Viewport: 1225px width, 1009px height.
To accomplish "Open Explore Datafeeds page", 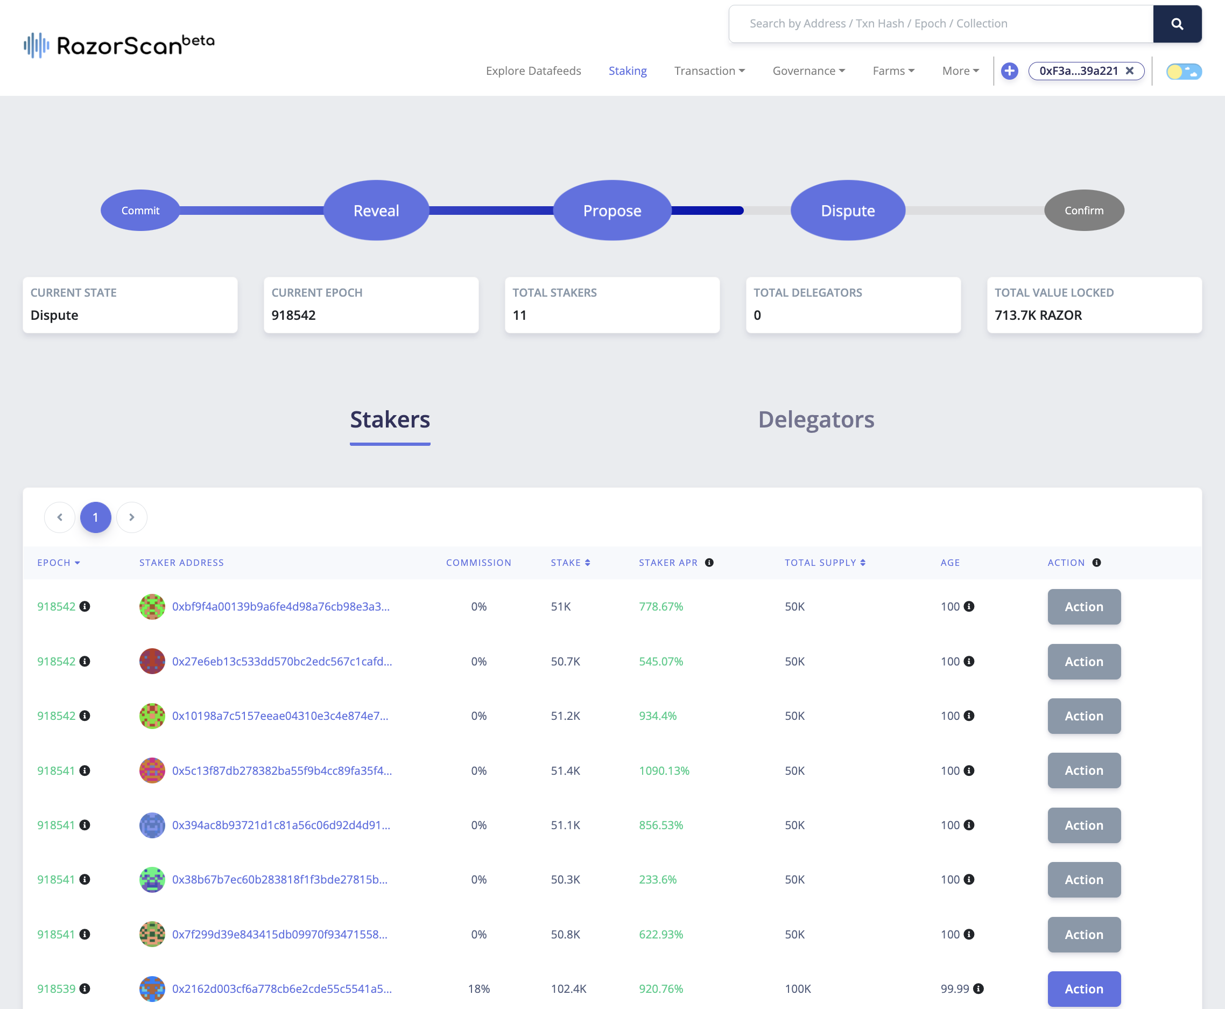I will (x=533, y=71).
